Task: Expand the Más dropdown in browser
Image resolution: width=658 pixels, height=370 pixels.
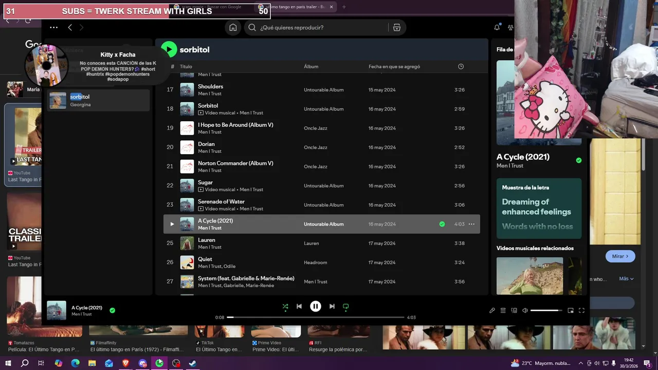Action: [626, 279]
